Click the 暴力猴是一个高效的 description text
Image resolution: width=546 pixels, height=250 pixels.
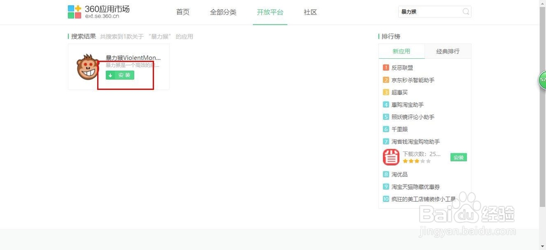coord(132,65)
